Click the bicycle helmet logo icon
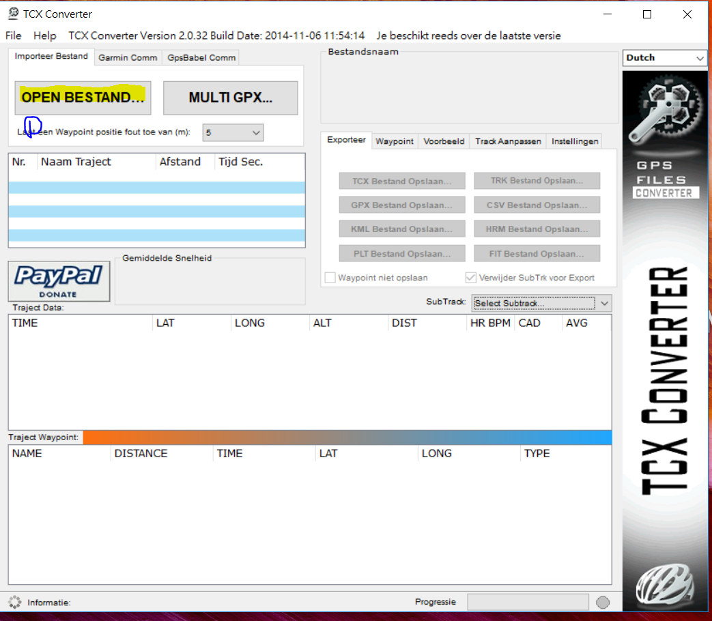This screenshot has width=712, height=621. [x=665, y=585]
